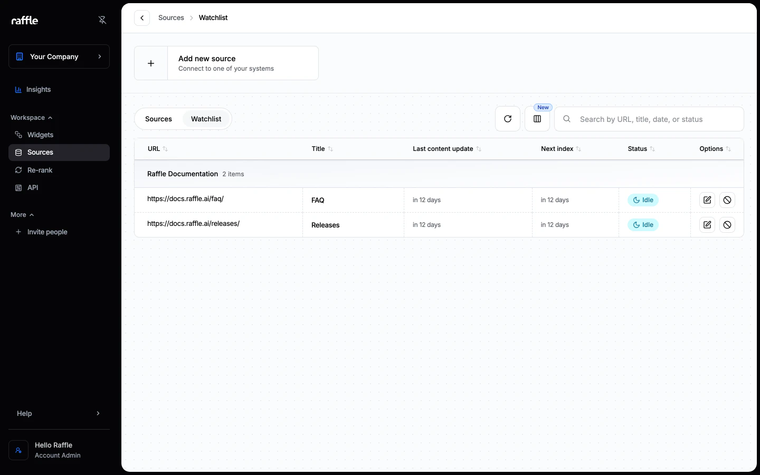The width and height of the screenshot is (760, 475).
Task: Focus the search by URL field
Action: click(649, 119)
